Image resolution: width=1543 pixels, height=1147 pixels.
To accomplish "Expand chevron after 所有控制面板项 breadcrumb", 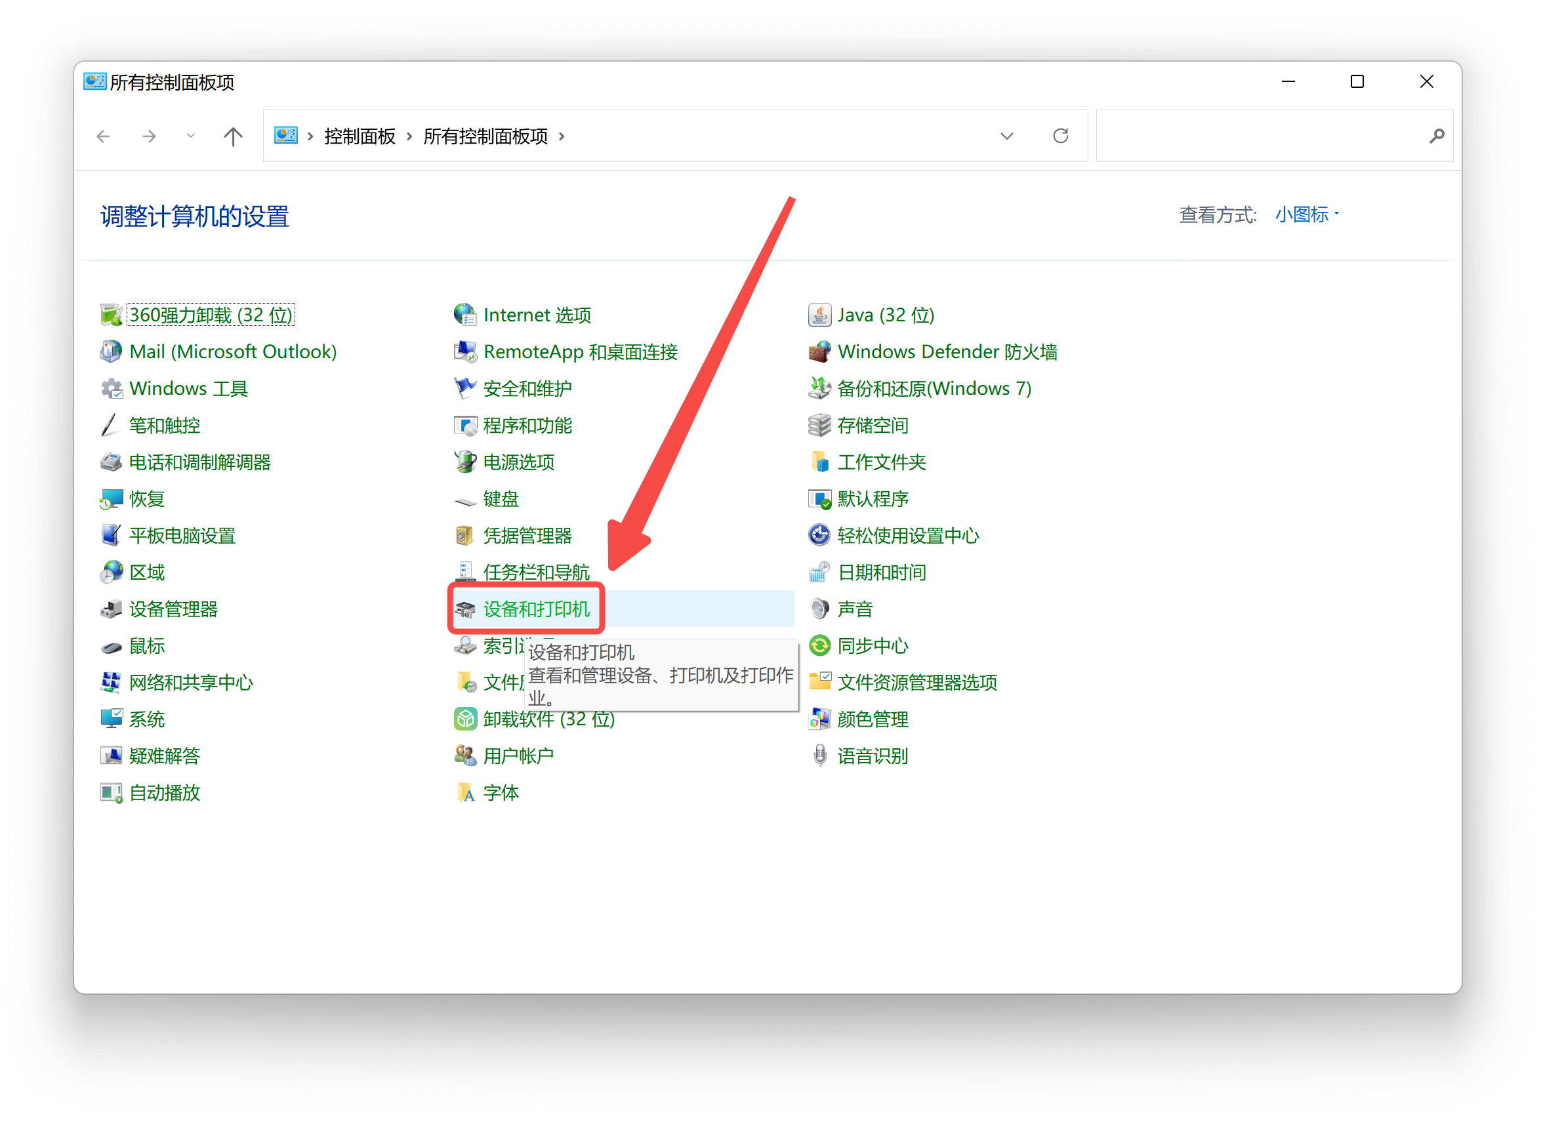I will click(x=562, y=136).
